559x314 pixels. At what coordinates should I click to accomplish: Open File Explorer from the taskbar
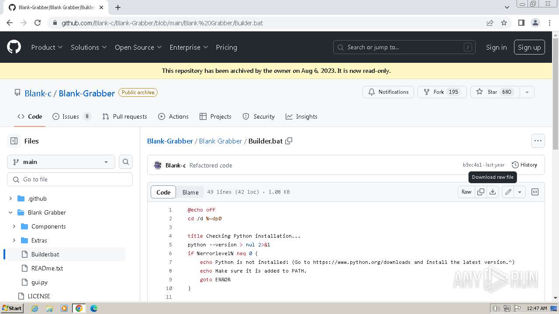click(x=49, y=308)
